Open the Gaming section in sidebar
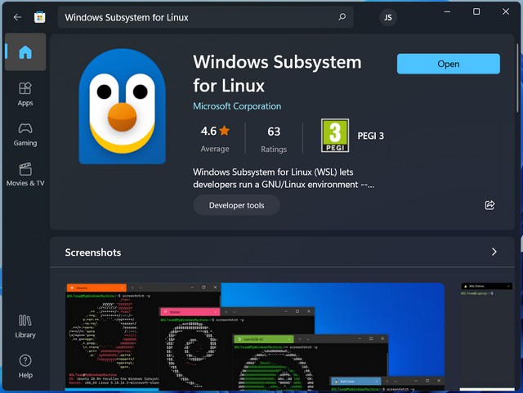Image resolution: width=523 pixels, height=393 pixels. coord(25,134)
